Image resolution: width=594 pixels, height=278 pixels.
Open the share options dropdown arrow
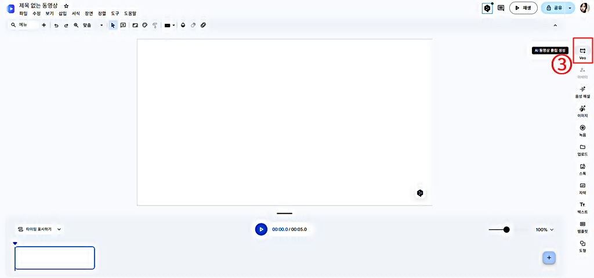[570, 8]
